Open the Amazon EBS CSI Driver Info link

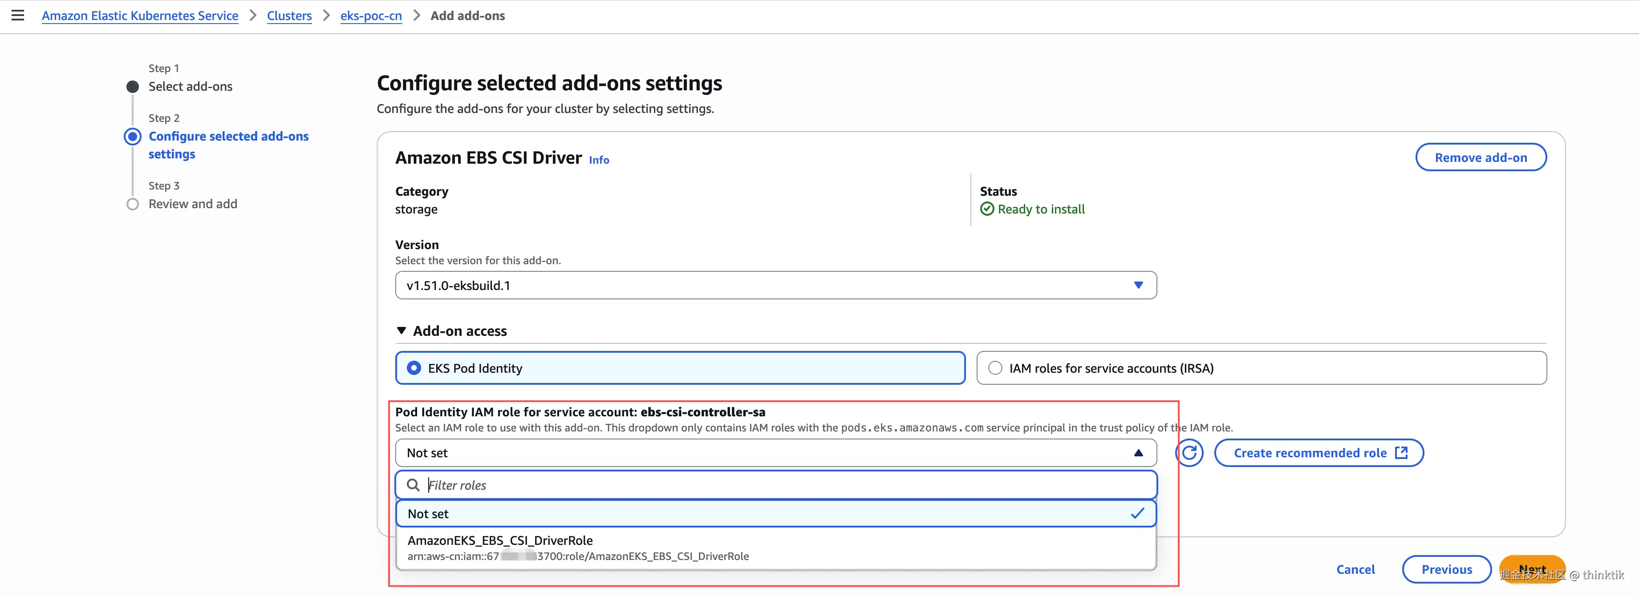click(599, 160)
